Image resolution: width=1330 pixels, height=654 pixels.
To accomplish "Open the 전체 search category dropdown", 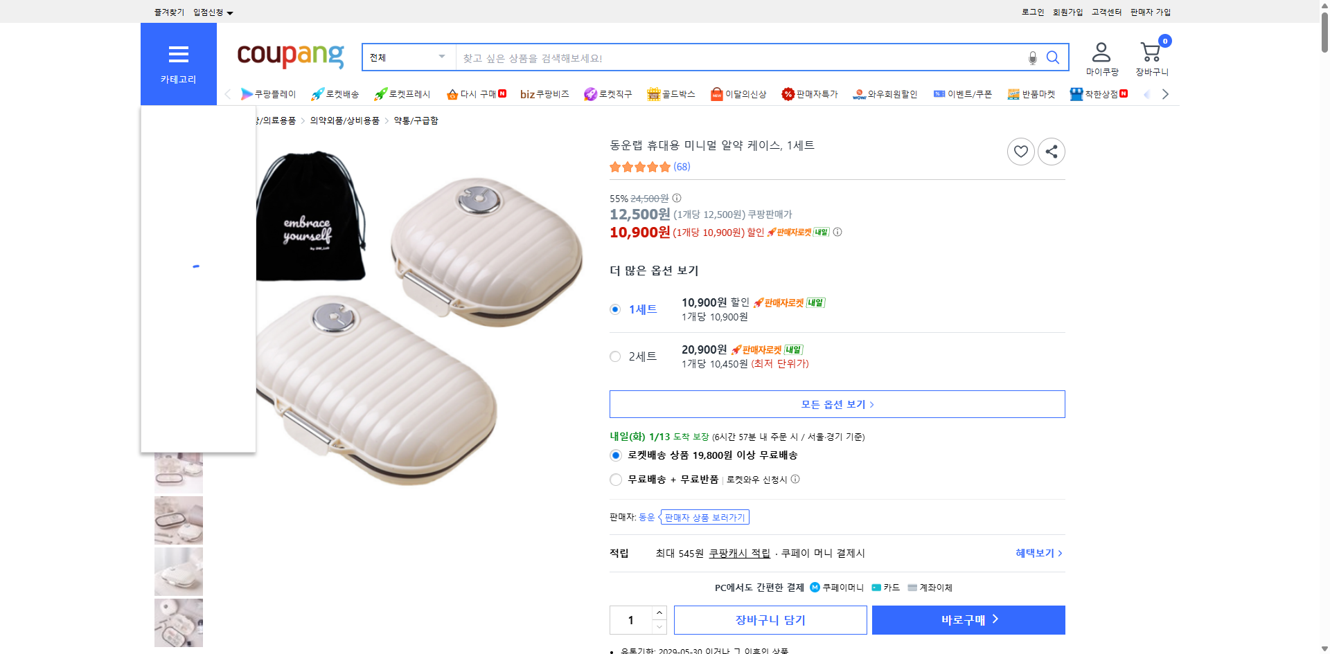I will (408, 57).
